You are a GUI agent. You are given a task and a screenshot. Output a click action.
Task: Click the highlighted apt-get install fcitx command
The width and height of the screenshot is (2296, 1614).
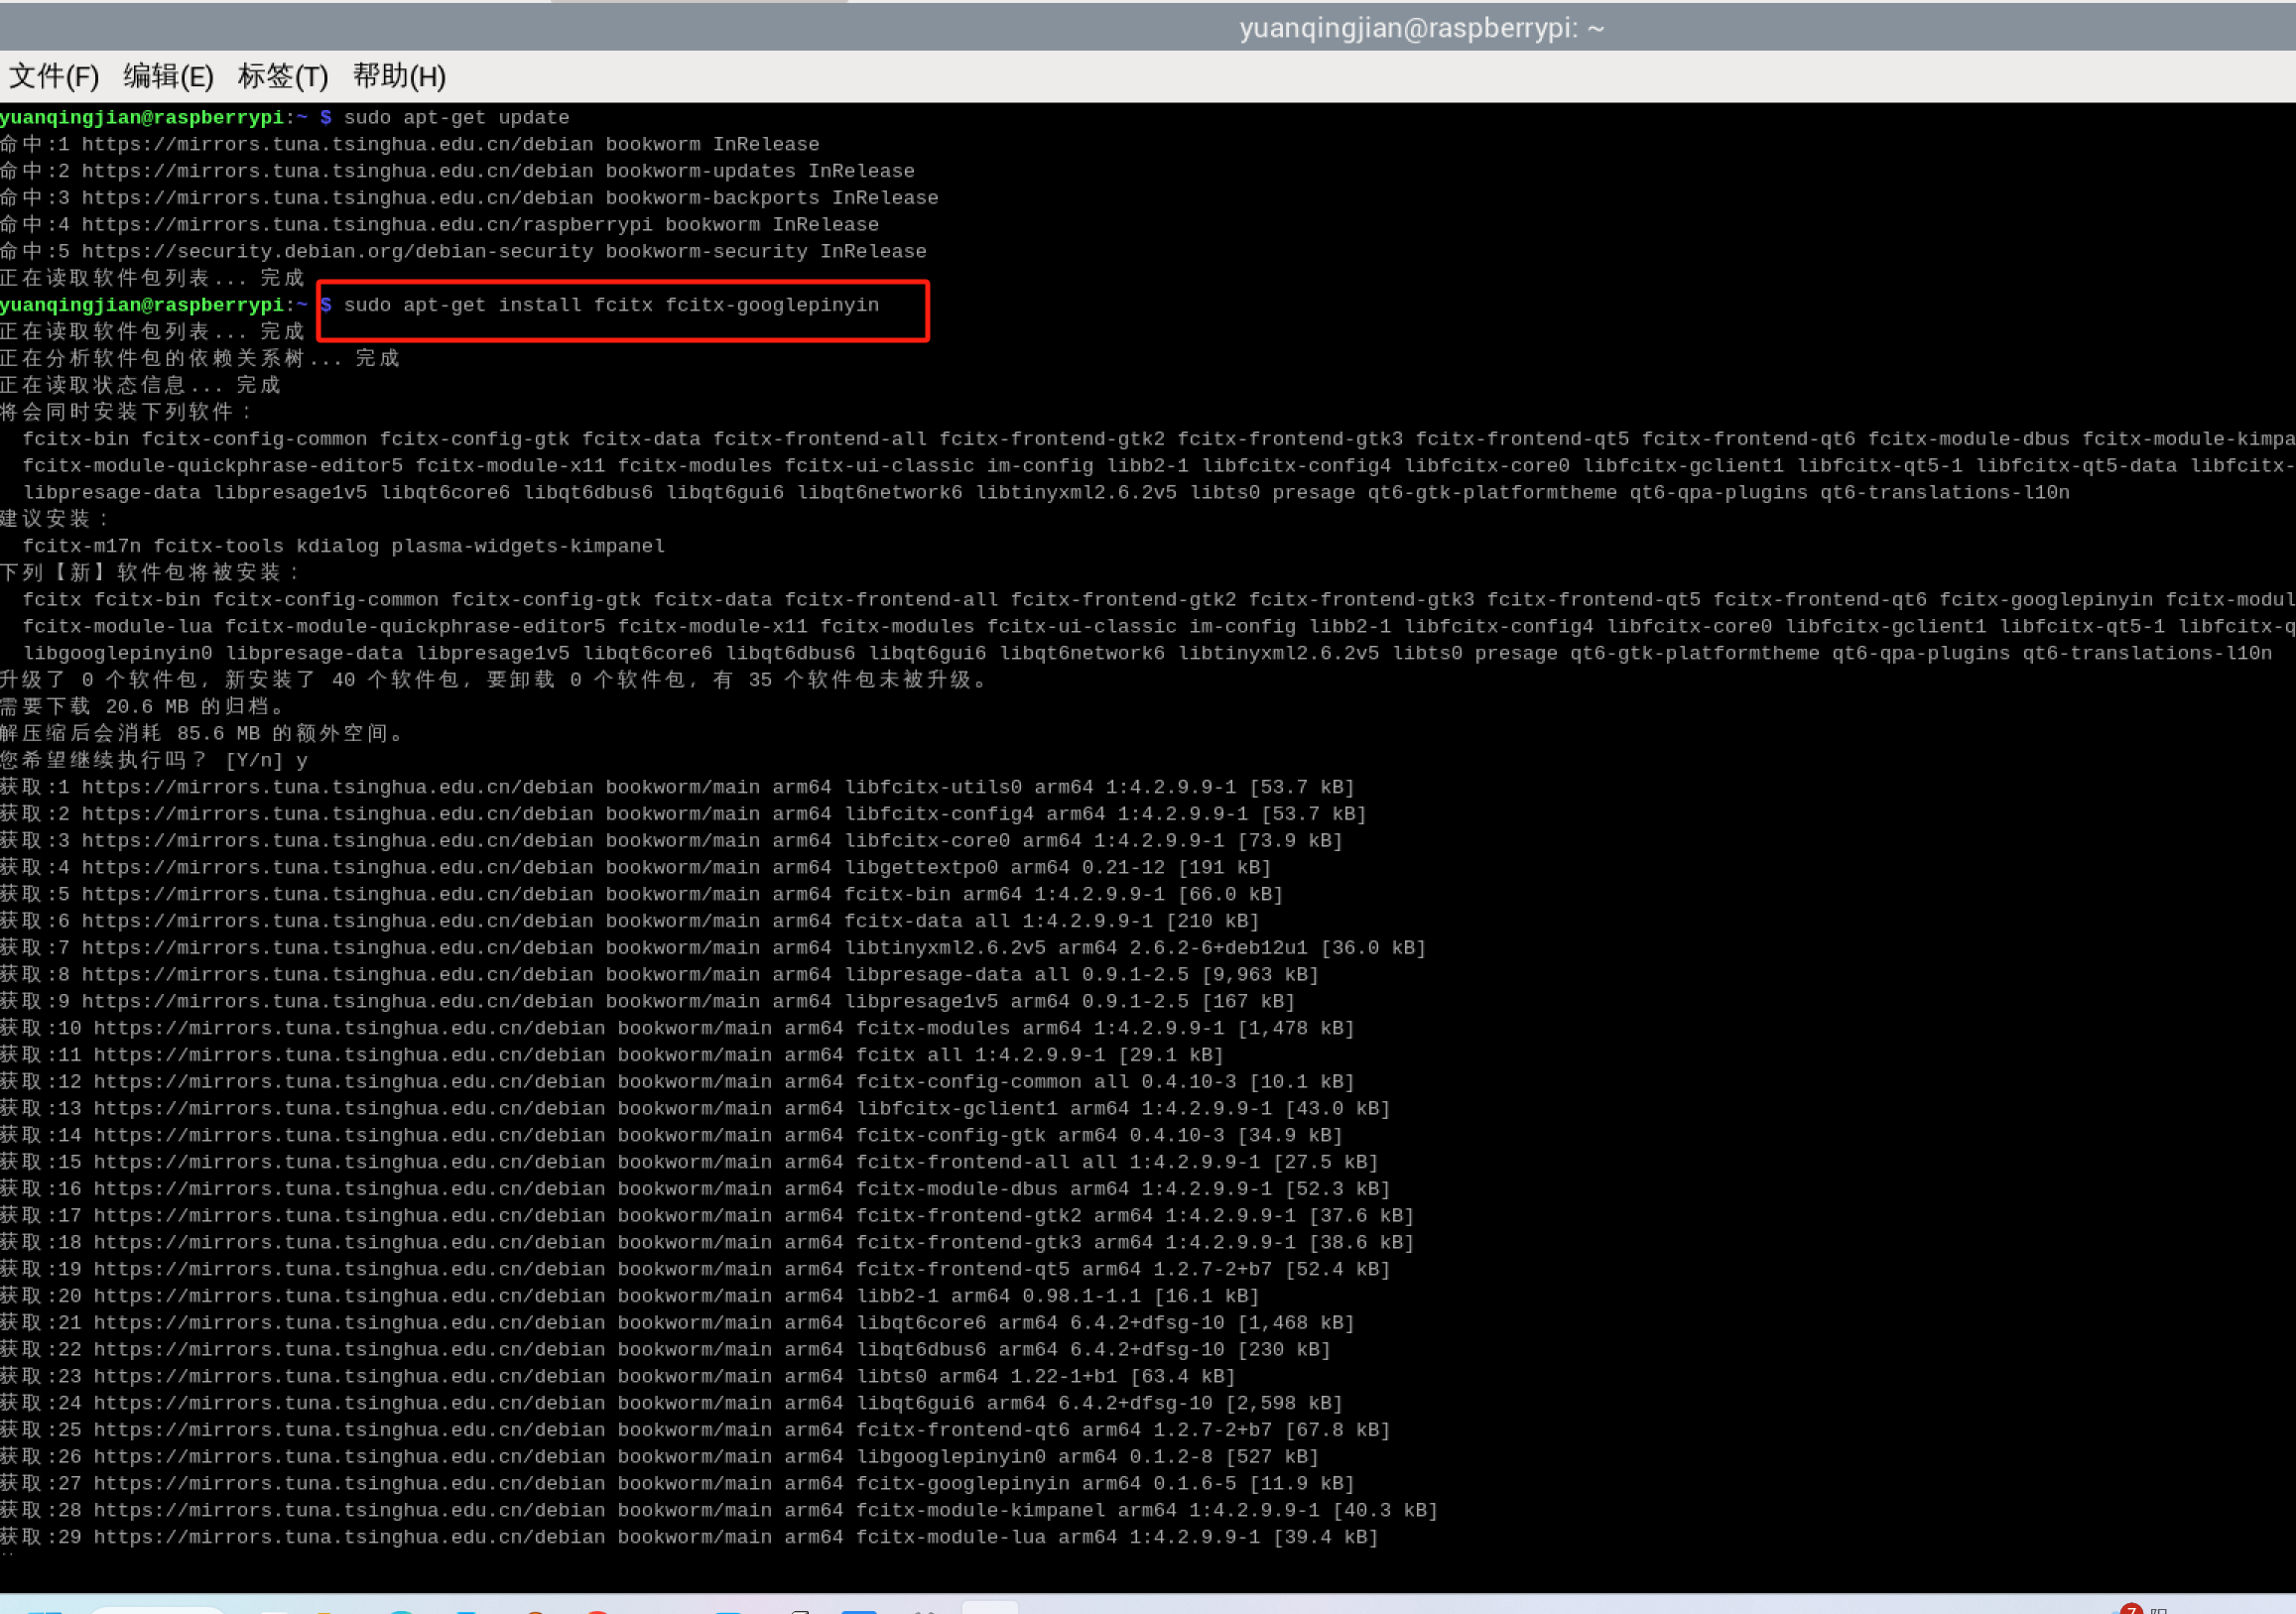611,305
